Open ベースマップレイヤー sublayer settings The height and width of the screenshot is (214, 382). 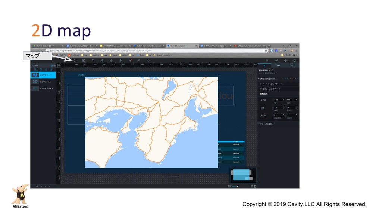click(x=270, y=84)
